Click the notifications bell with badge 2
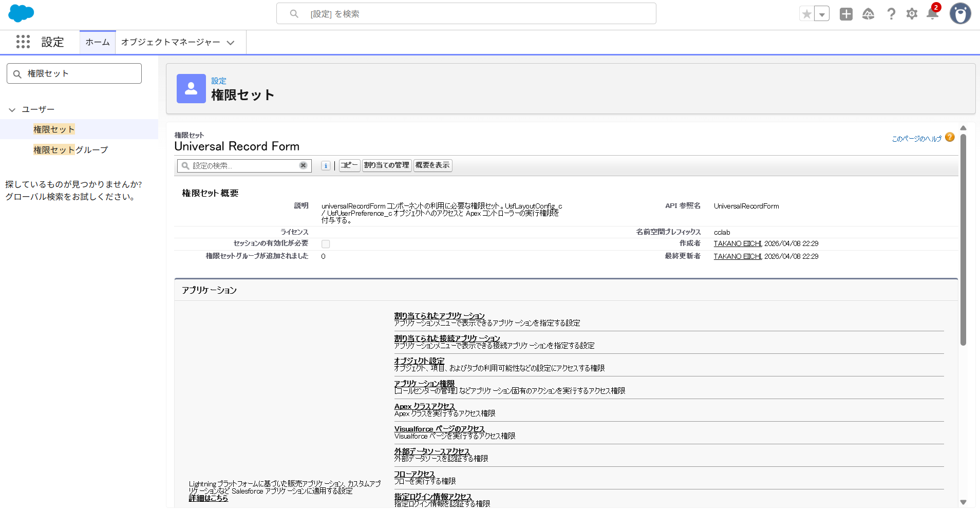Image resolution: width=980 pixels, height=510 pixels. click(932, 14)
